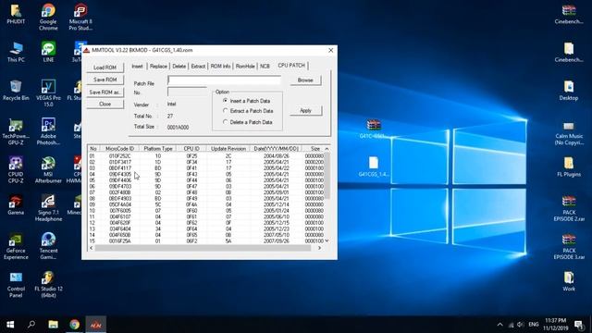This screenshot has height=333, width=592.
Task: Open CPUID CPU-Z desktop shortcut
Action: pyautogui.click(x=16, y=170)
